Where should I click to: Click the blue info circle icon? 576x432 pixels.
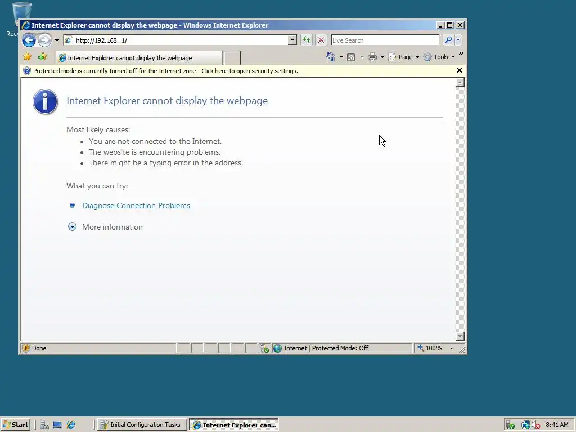(45, 102)
